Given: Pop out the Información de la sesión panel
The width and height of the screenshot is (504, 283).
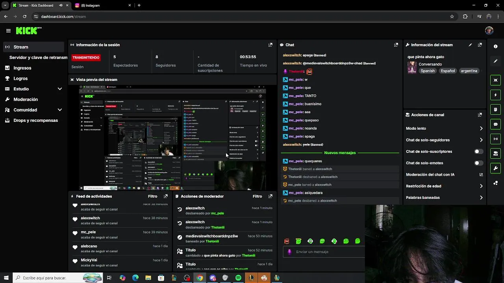Looking at the screenshot, I should pos(270,45).
